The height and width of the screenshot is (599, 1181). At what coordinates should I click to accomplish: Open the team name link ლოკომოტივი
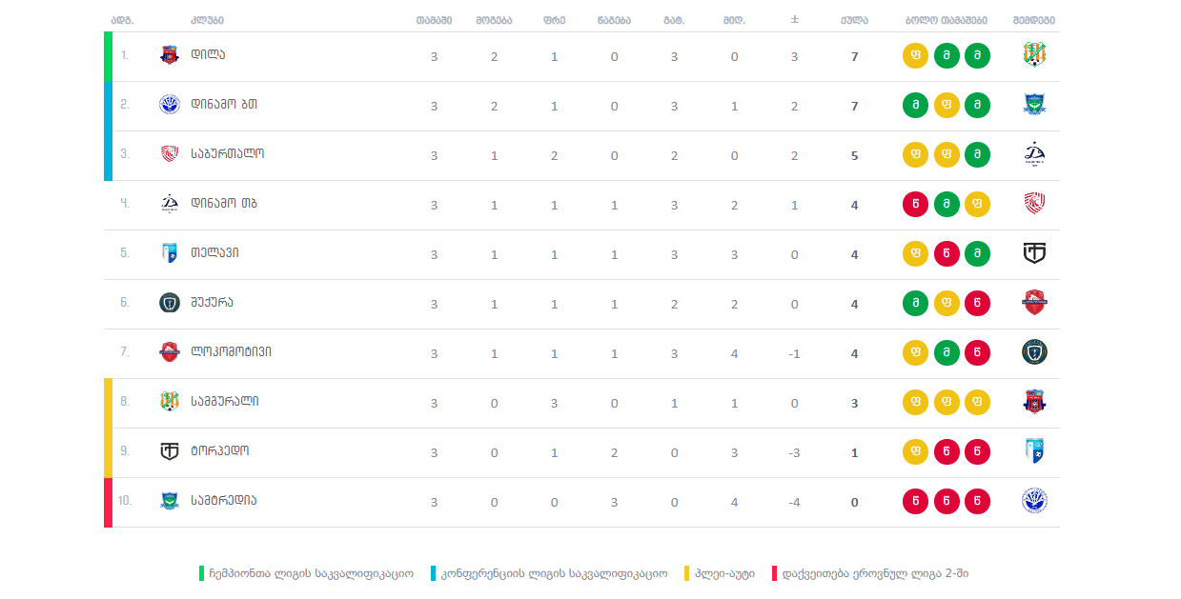click(231, 352)
